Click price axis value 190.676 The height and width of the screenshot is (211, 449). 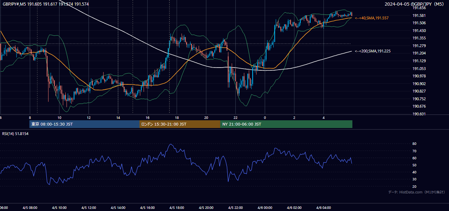(419, 106)
